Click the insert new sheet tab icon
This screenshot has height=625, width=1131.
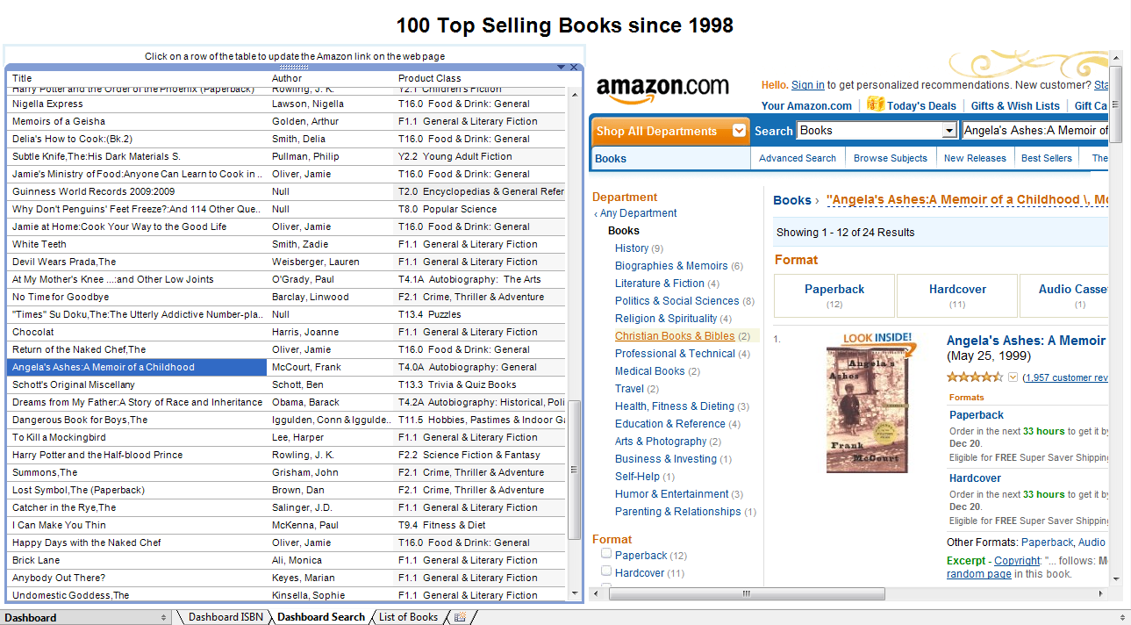(460, 617)
